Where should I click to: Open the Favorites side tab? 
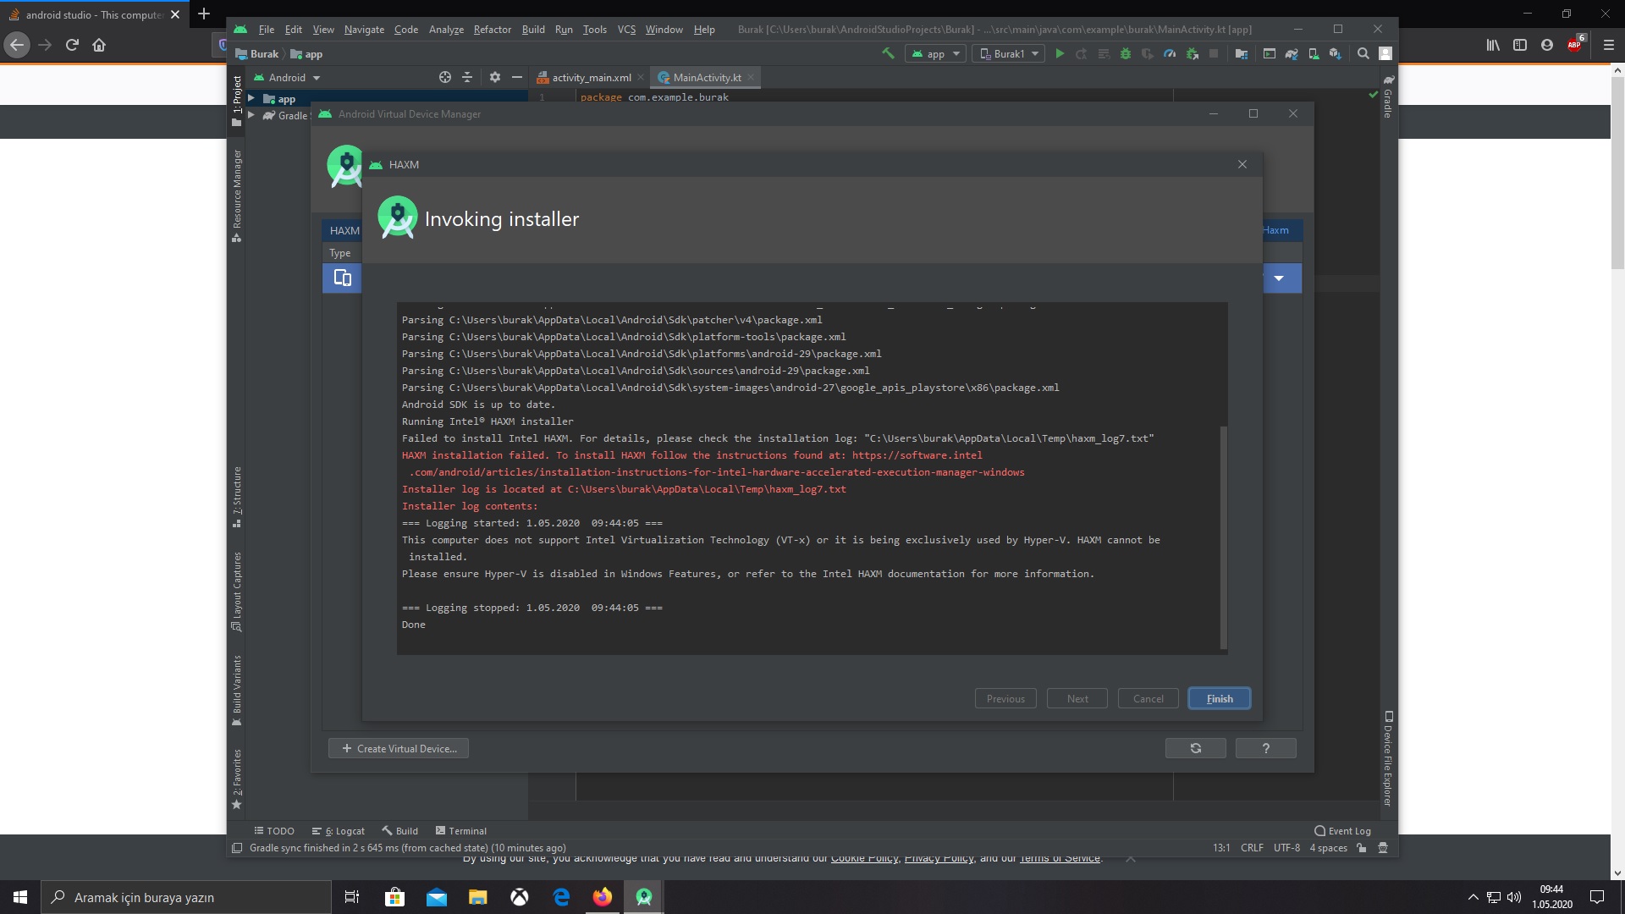pyautogui.click(x=237, y=779)
